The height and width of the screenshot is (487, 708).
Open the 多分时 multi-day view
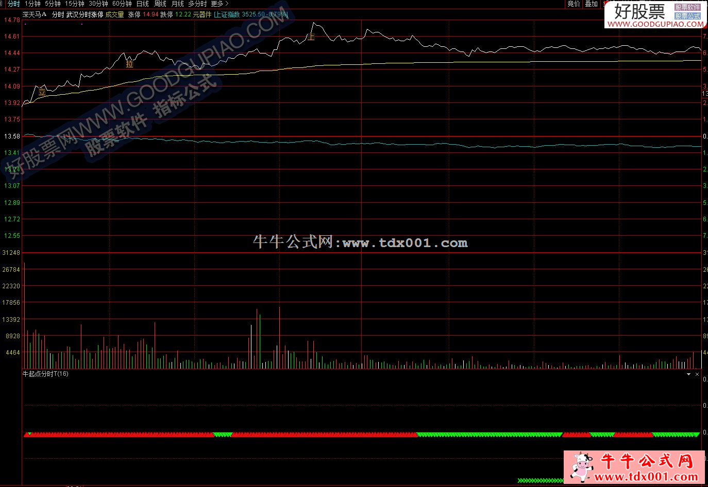tap(197, 4)
